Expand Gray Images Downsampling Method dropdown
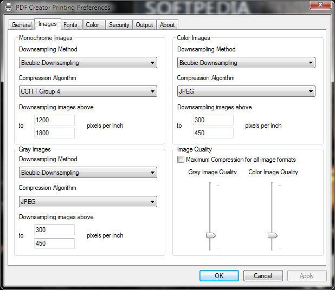The height and width of the screenshot is (290, 335). (88, 173)
